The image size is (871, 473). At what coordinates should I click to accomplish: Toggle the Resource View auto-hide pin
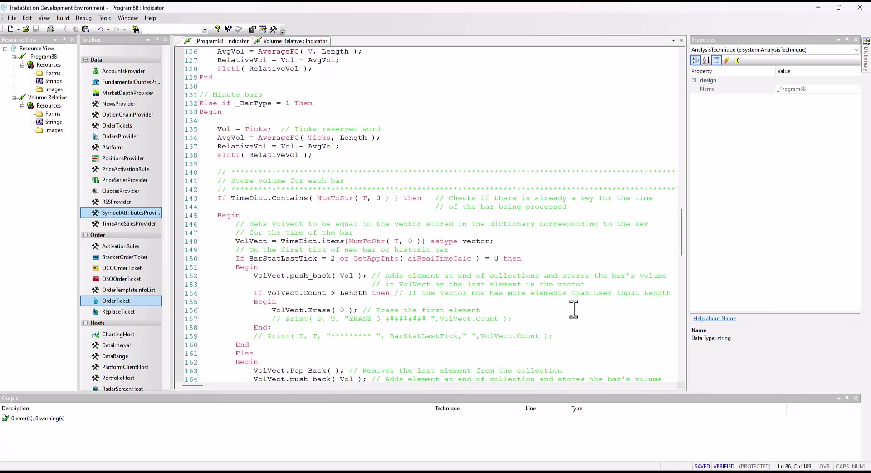click(64, 39)
